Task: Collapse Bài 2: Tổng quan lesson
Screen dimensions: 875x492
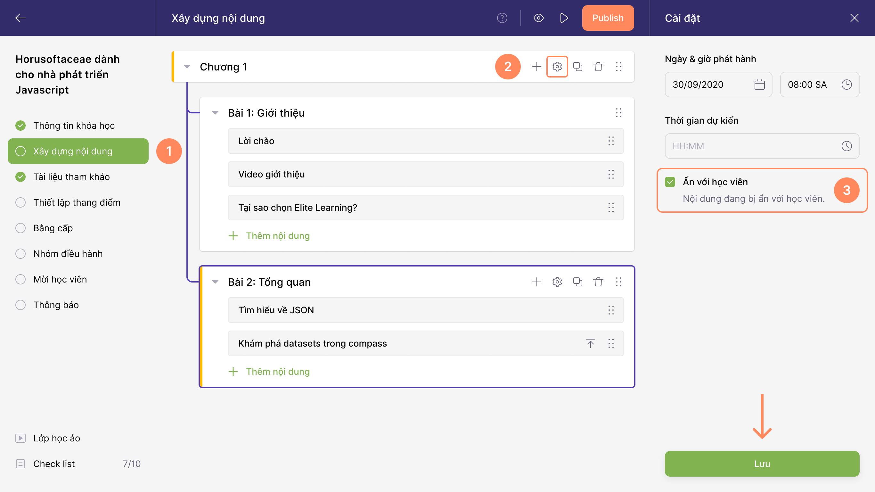Action: pyautogui.click(x=215, y=282)
